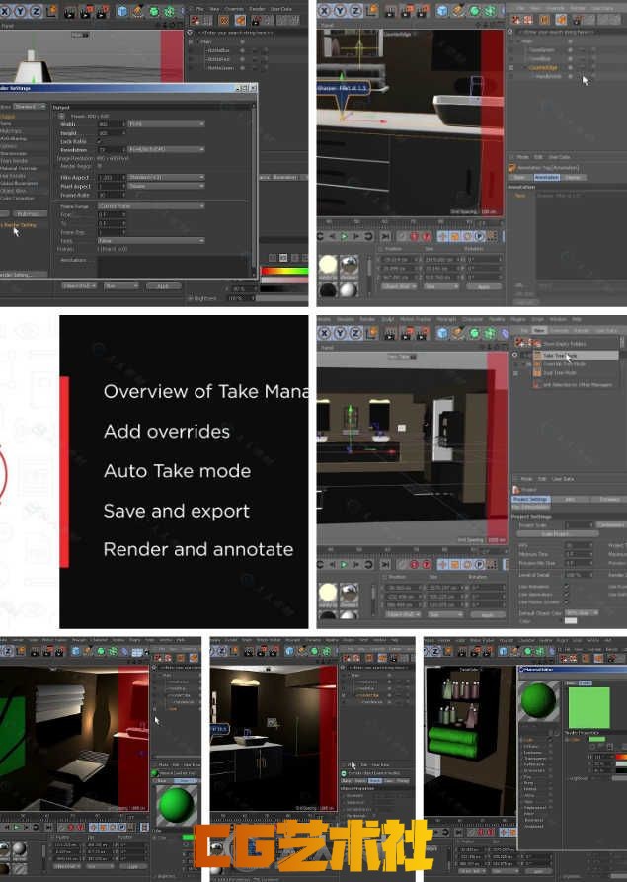Image resolution: width=627 pixels, height=882 pixels.
Task: Play the animation in middle-right Take Tree screenshot
Action: click(344, 564)
